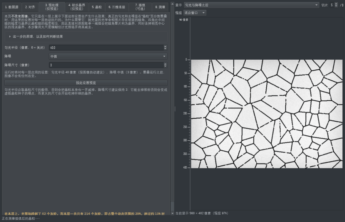Click the 正在测量插值后的晶粒 status bar message

pos(21,219)
